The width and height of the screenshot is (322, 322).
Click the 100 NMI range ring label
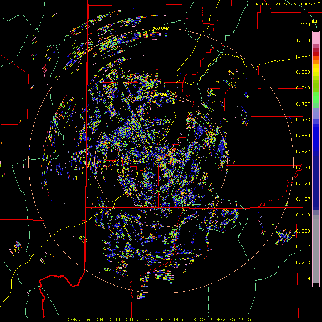point(161,28)
